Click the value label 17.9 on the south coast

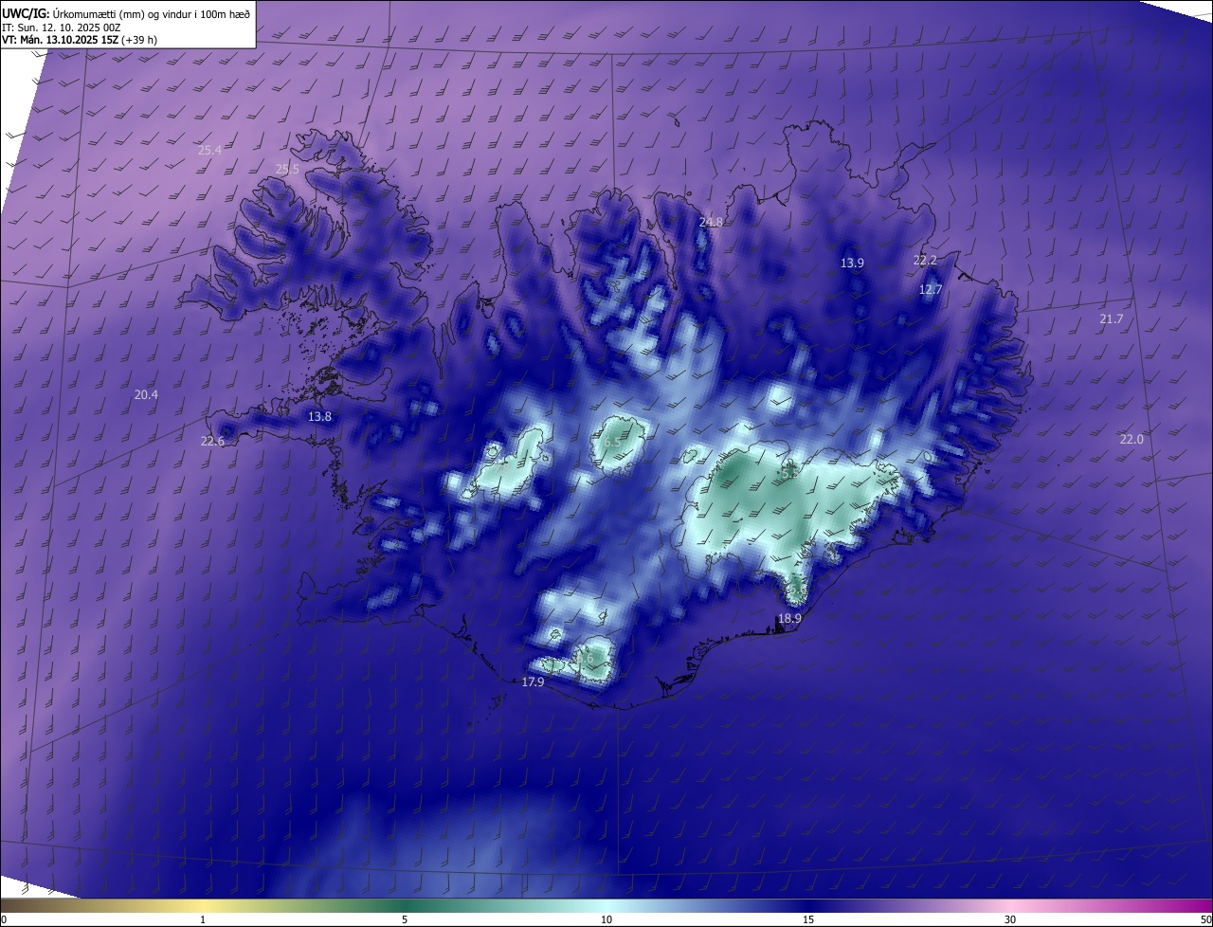pos(534,682)
